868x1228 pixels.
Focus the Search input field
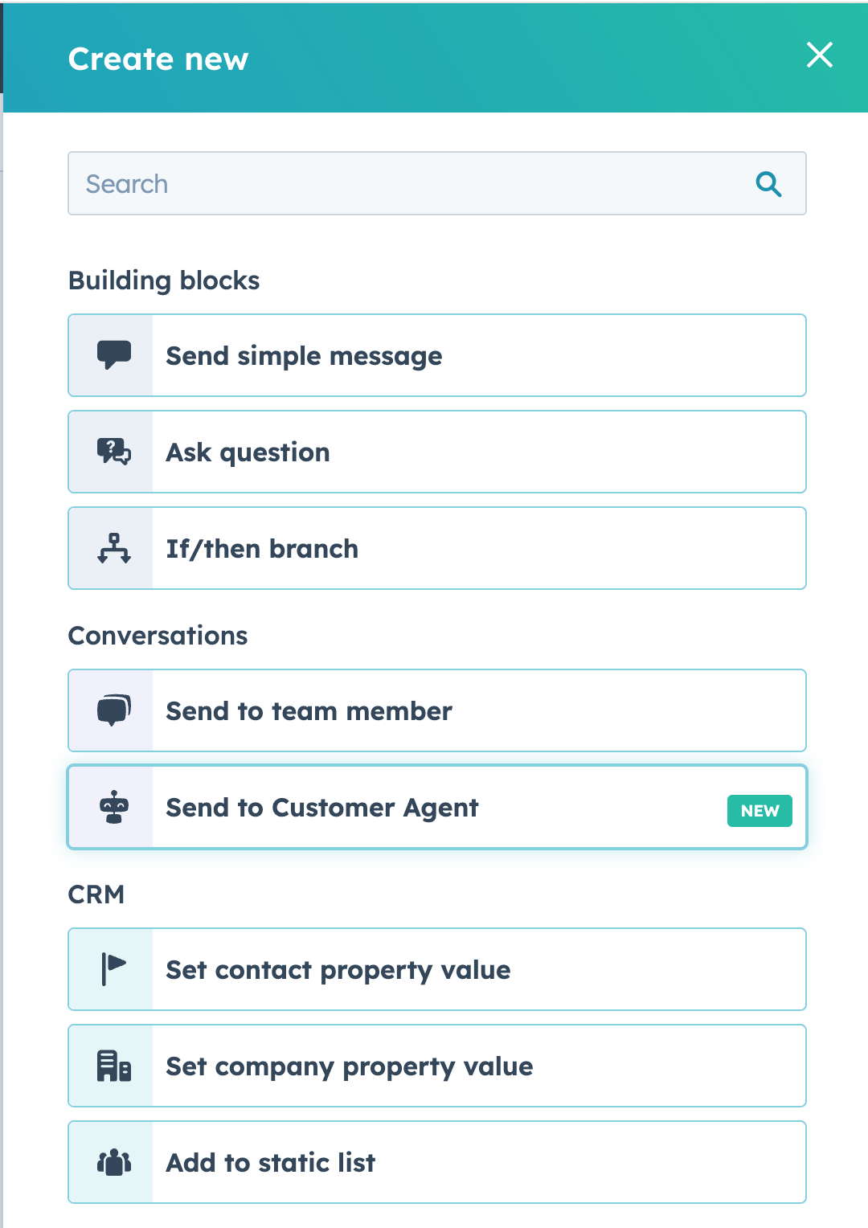[x=437, y=183]
